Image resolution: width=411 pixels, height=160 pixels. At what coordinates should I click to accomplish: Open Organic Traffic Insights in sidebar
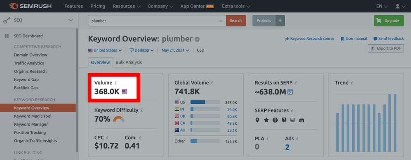(x=35, y=141)
